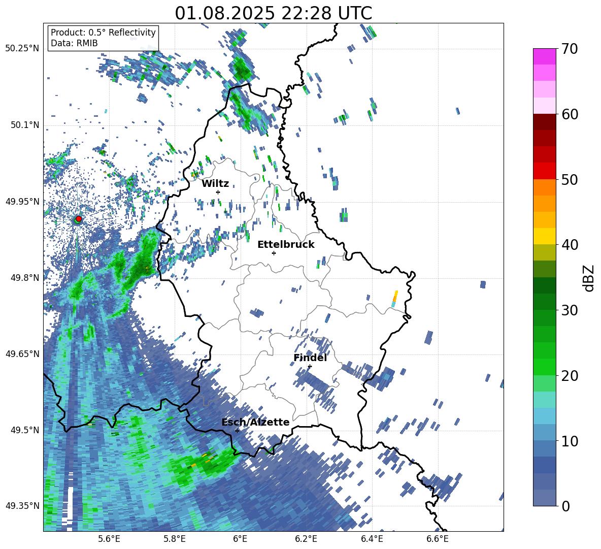Click the 'Product: 0.5° Reflectivity' text

(x=103, y=33)
